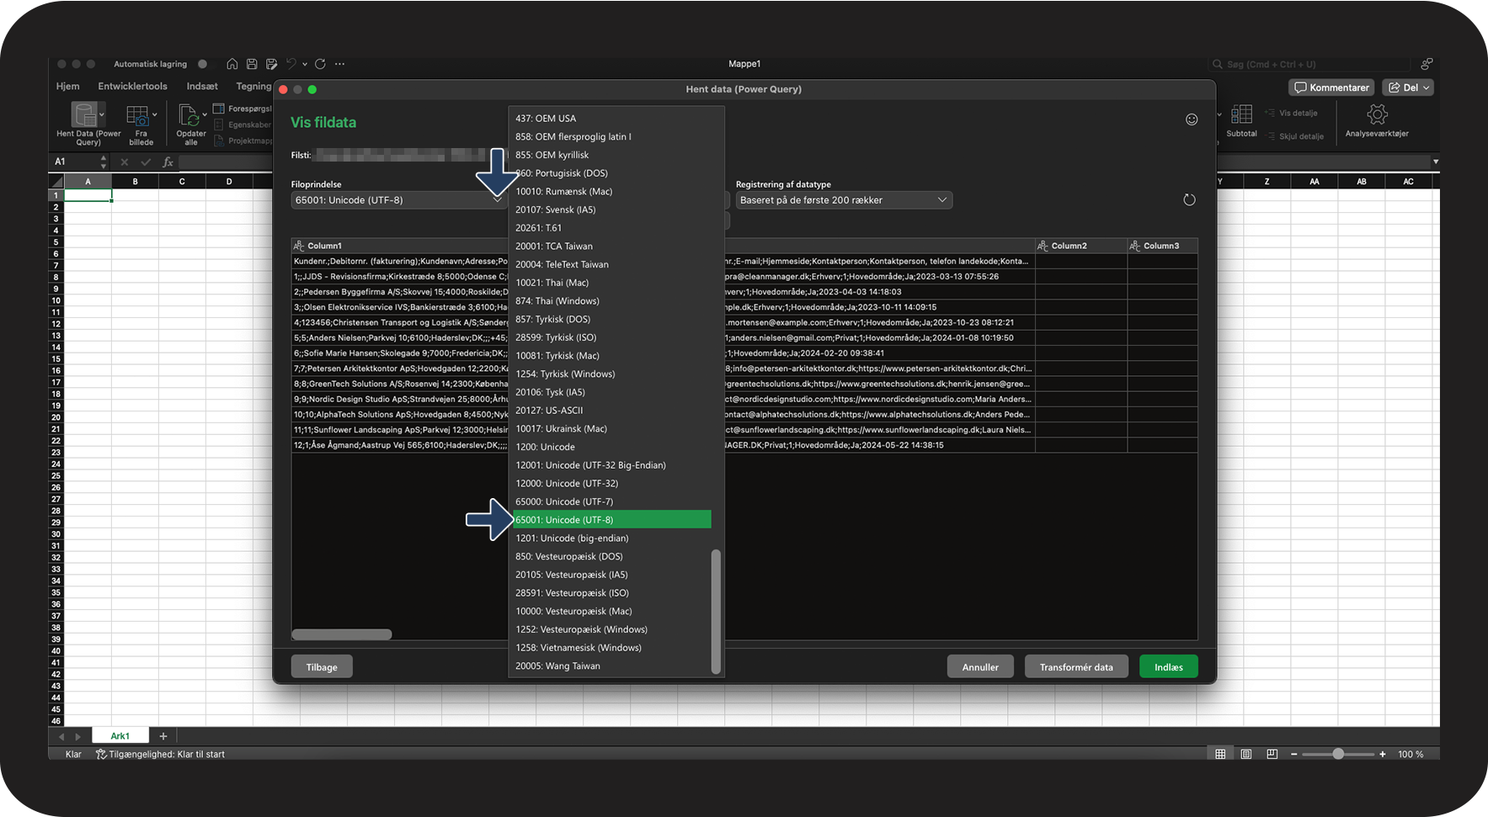Expand Registrering af datatype dropdown

844,200
